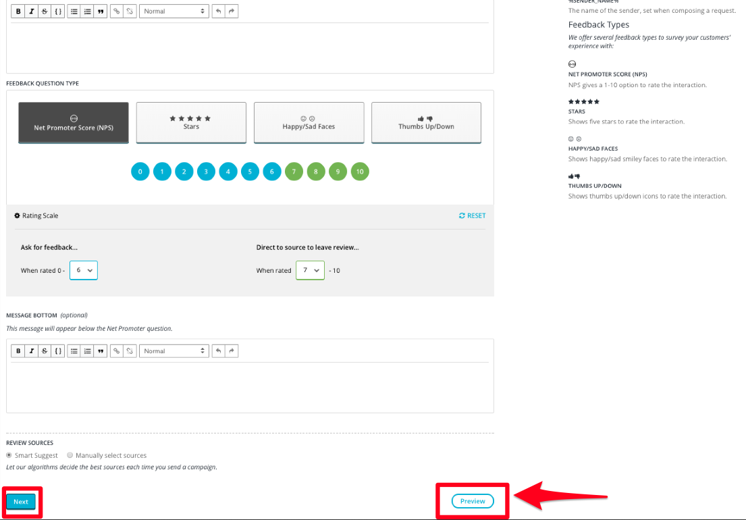
Task: Undo in the Message Bottom editor toolbar
Action: pos(218,351)
